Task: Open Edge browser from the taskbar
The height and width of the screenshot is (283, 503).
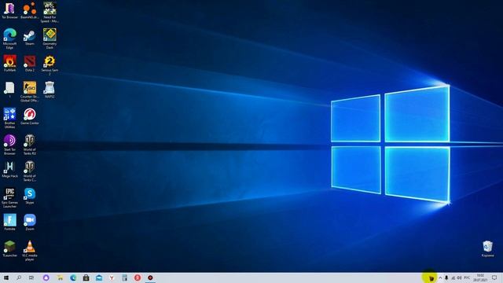Action: pyautogui.click(x=73, y=277)
